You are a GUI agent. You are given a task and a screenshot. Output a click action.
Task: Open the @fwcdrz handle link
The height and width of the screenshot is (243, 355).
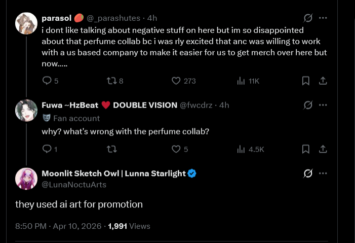[x=198, y=105]
